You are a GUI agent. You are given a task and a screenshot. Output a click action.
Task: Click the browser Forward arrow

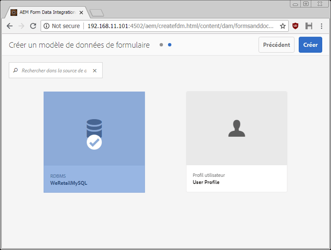tap(21, 26)
